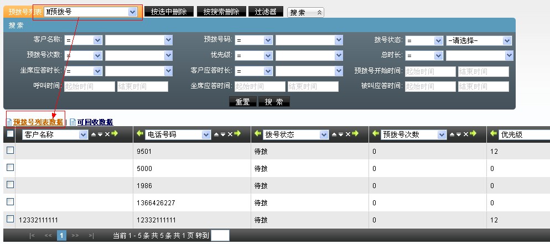
Task: Move 拨号状态 column right with green arrow
Action: click(x=355, y=134)
